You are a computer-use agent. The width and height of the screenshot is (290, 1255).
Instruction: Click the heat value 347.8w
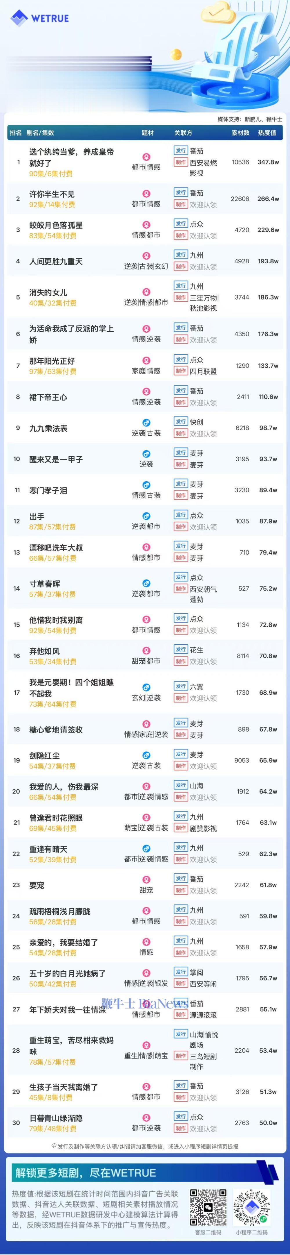(x=268, y=162)
